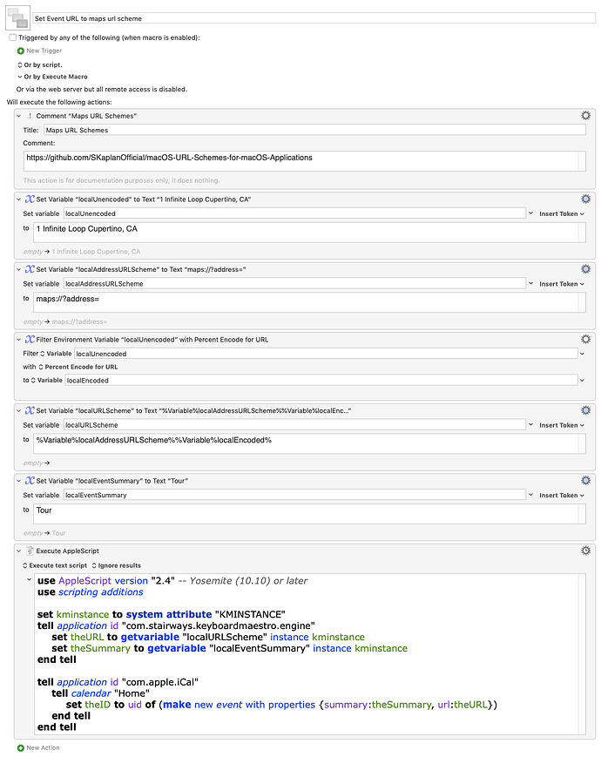
Task: Expand the "Or by script." section
Action: click(20, 64)
